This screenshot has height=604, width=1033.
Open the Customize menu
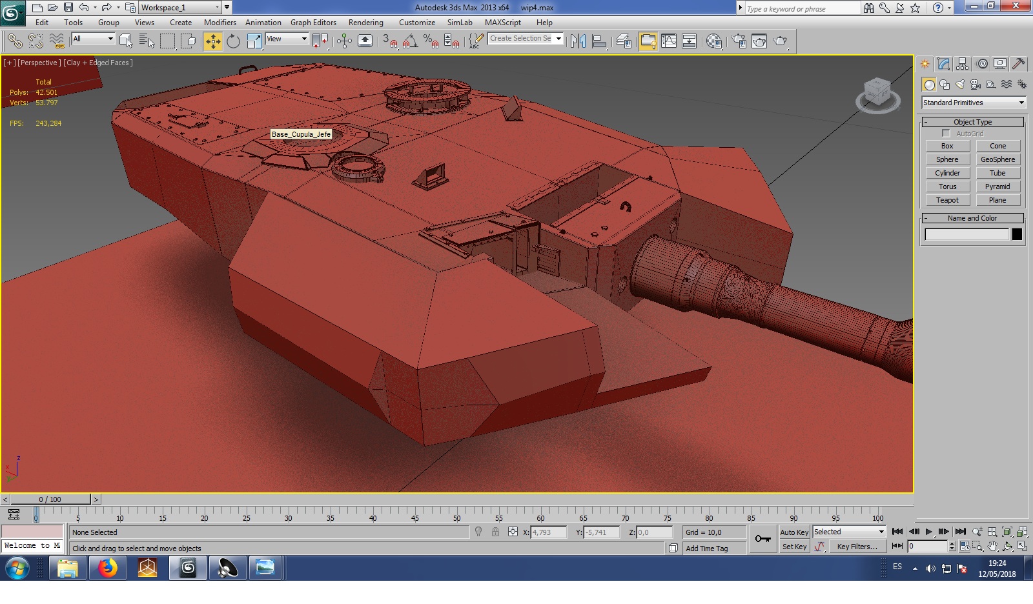[417, 23]
